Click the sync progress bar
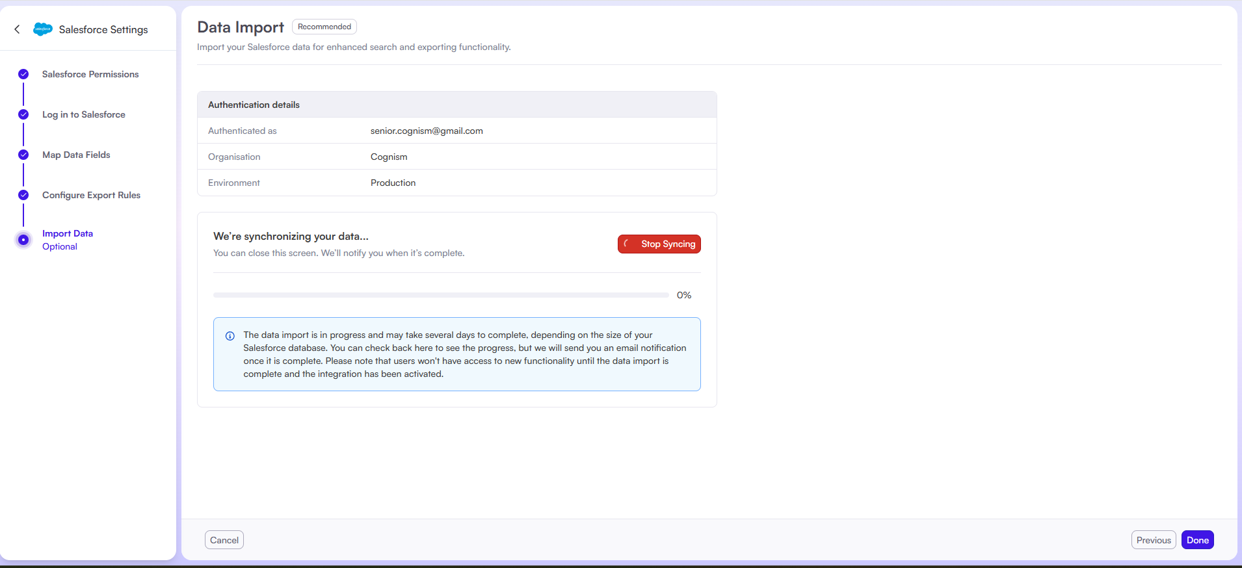The height and width of the screenshot is (568, 1242). [x=441, y=295]
